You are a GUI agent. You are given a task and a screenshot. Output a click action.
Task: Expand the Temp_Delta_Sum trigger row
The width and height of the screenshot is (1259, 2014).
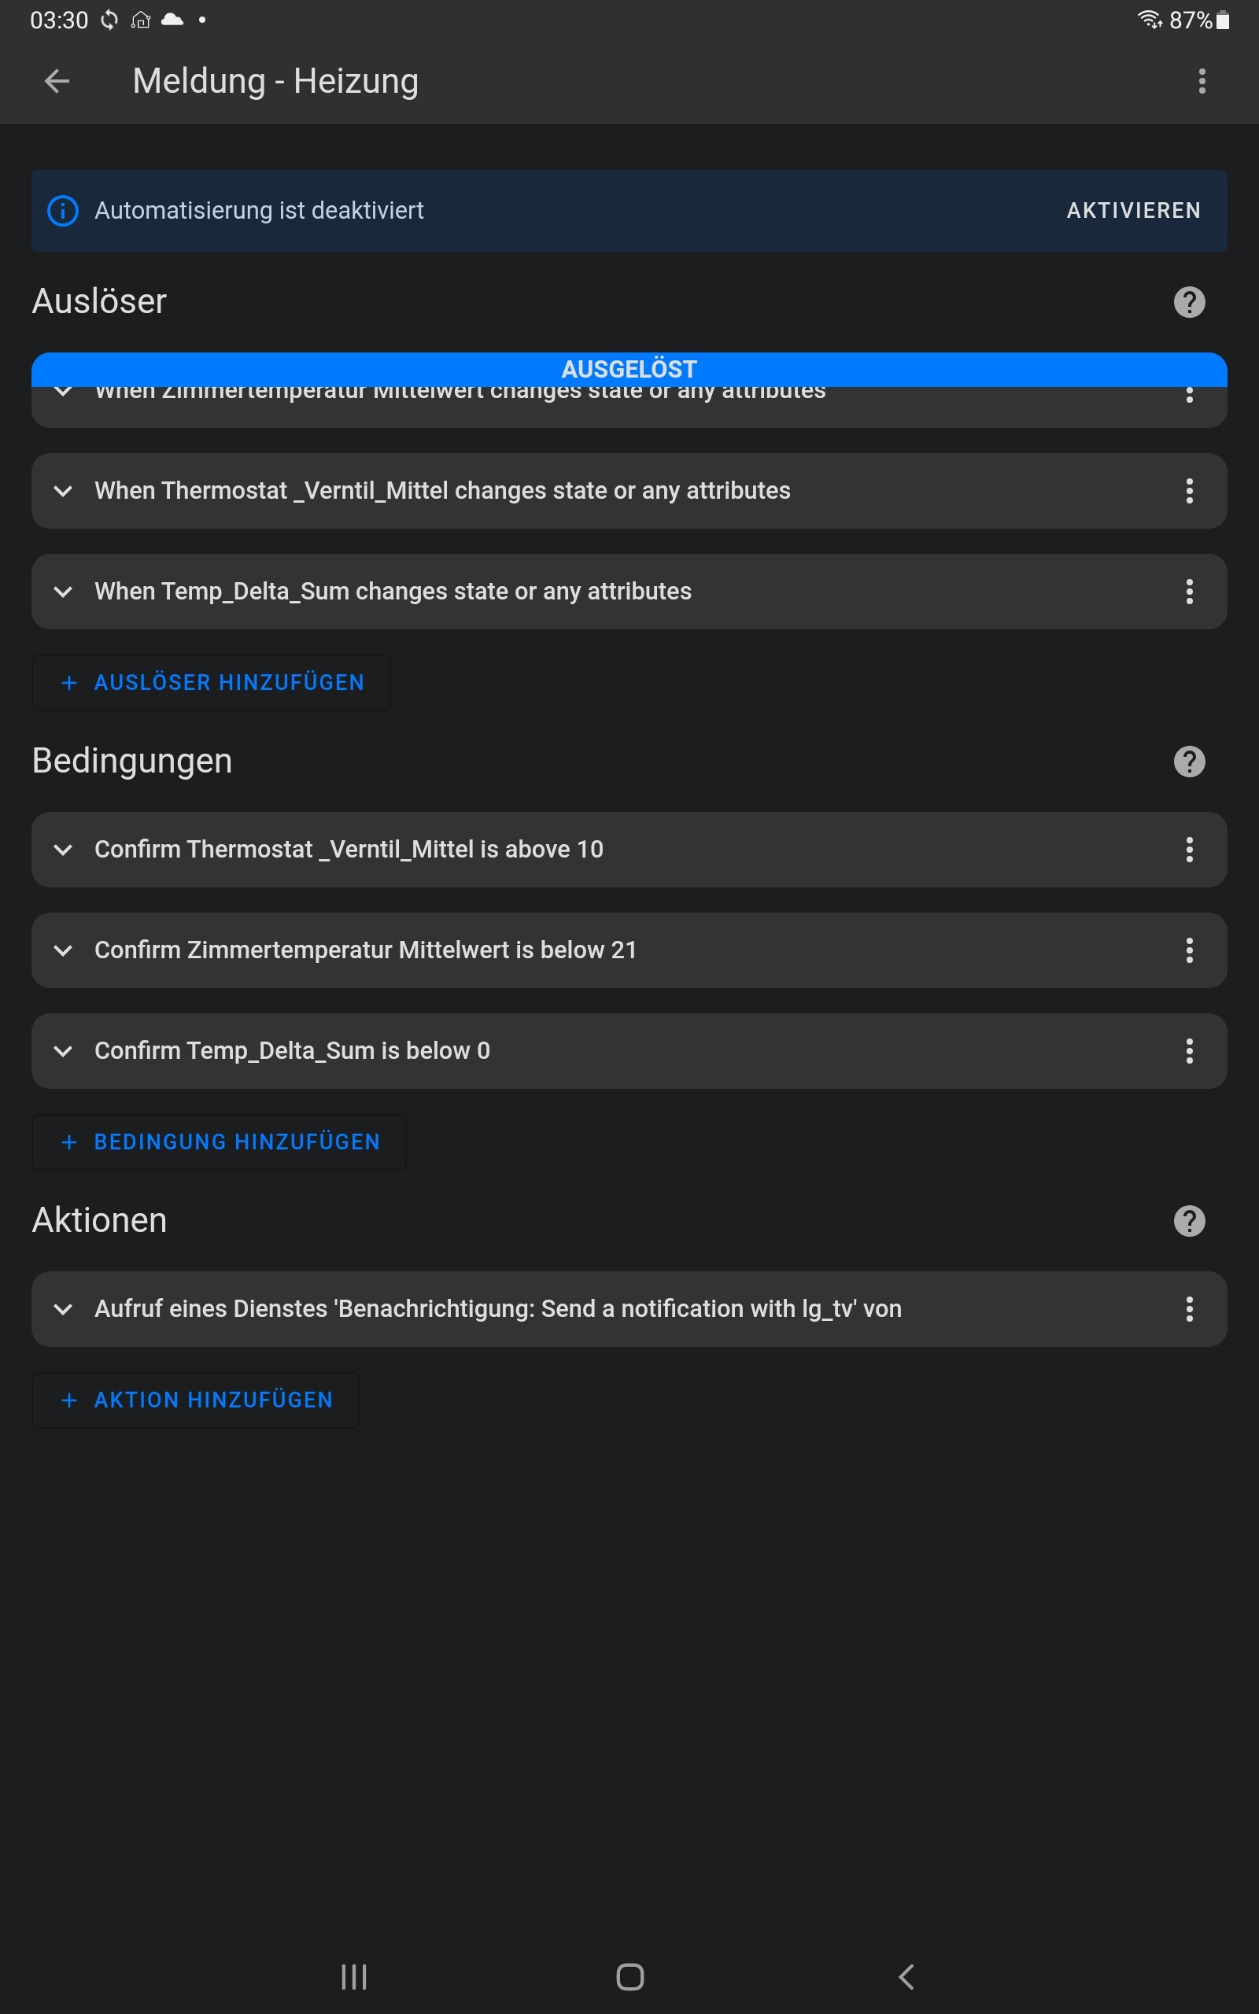[63, 592]
